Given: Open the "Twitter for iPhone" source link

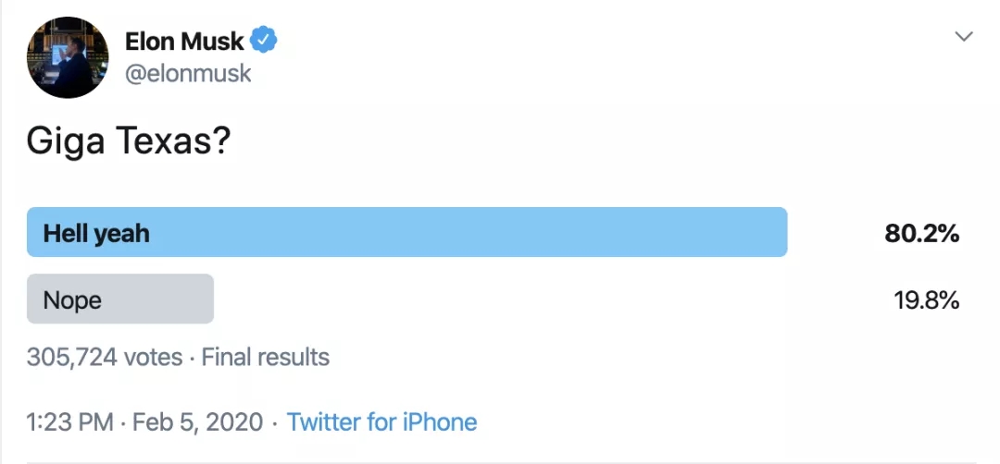Looking at the screenshot, I should click(x=381, y=423).
